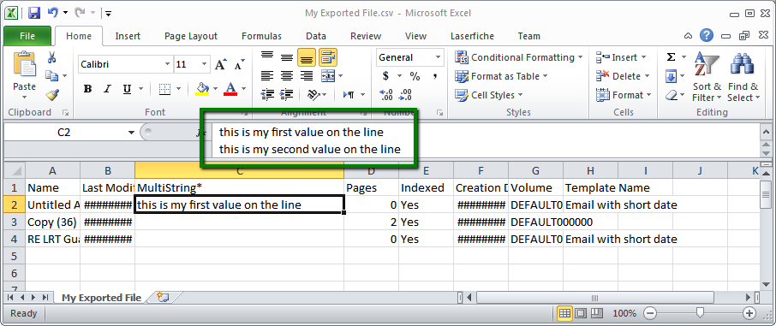
Task: Switch to the Insert tab
Action: point(128,36)
